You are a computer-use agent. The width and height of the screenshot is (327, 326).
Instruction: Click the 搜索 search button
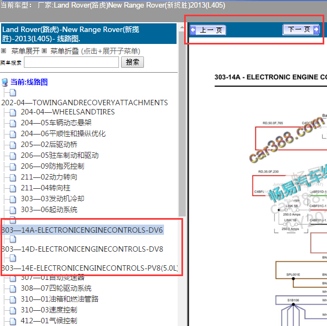coord(133,62)
